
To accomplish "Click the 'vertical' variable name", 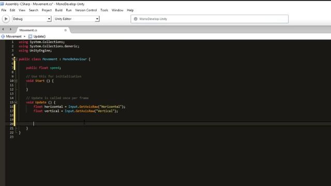I will (52, 111).
